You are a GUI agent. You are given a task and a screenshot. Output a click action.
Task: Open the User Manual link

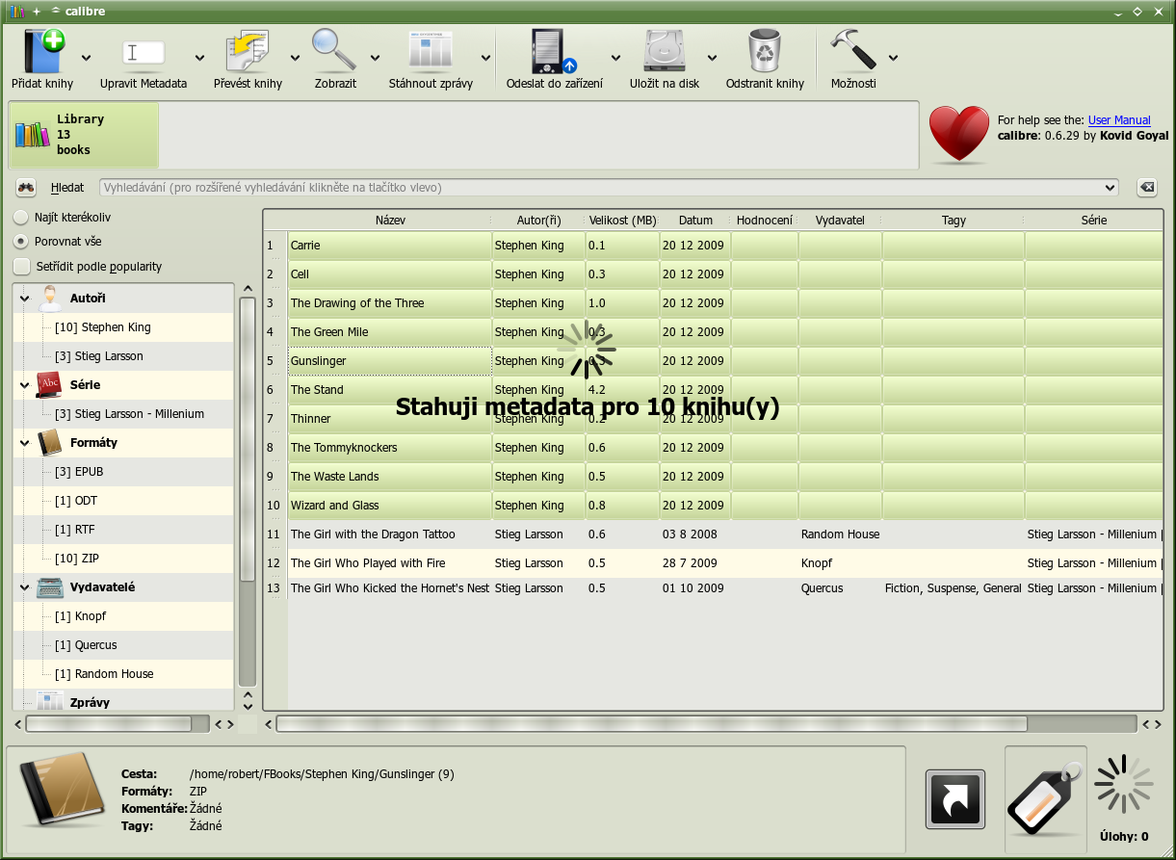click(x=1119, y=120)
